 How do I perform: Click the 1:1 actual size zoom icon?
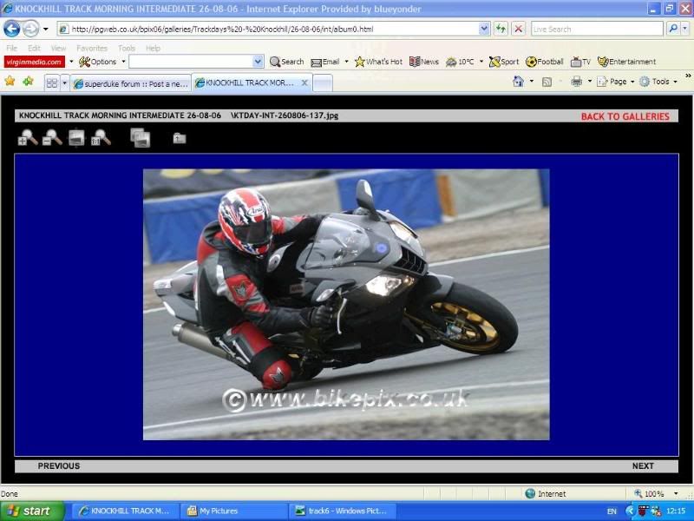101,137
